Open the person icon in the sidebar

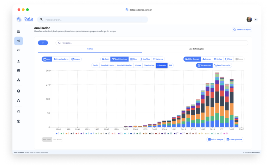click(x=18, y=61)
